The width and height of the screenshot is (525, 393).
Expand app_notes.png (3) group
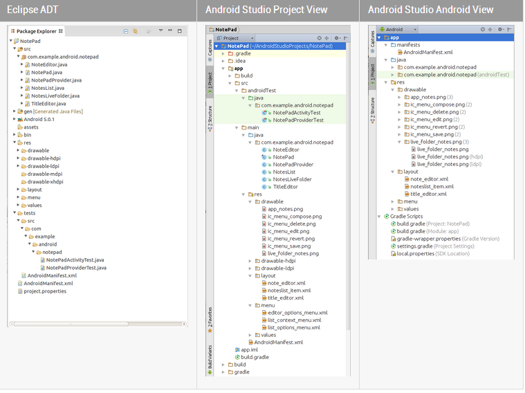(399, 97)
